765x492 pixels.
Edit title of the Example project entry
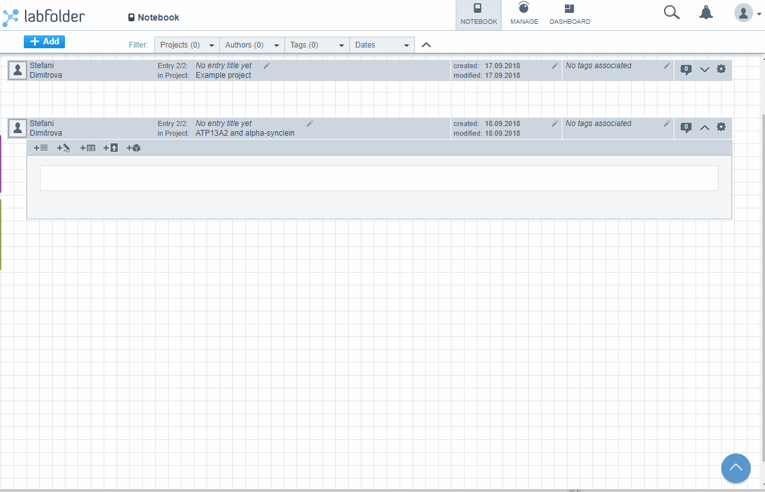(x=267, y=66)
